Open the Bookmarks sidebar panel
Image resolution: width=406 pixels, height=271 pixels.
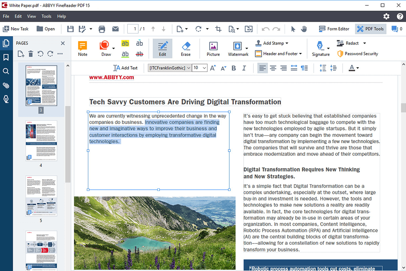click(6, 57)
